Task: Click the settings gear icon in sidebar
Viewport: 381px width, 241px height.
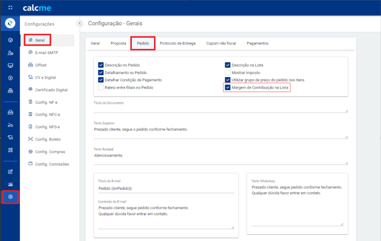Action: pyautogui.click(x=10, y=197)
